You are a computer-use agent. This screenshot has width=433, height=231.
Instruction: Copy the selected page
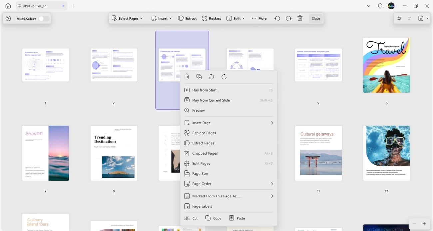pos(213,218)
